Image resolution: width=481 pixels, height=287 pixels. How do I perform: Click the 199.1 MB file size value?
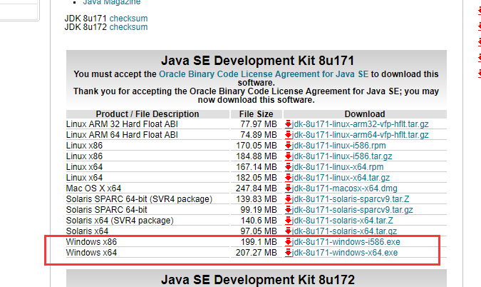[259, 242]
